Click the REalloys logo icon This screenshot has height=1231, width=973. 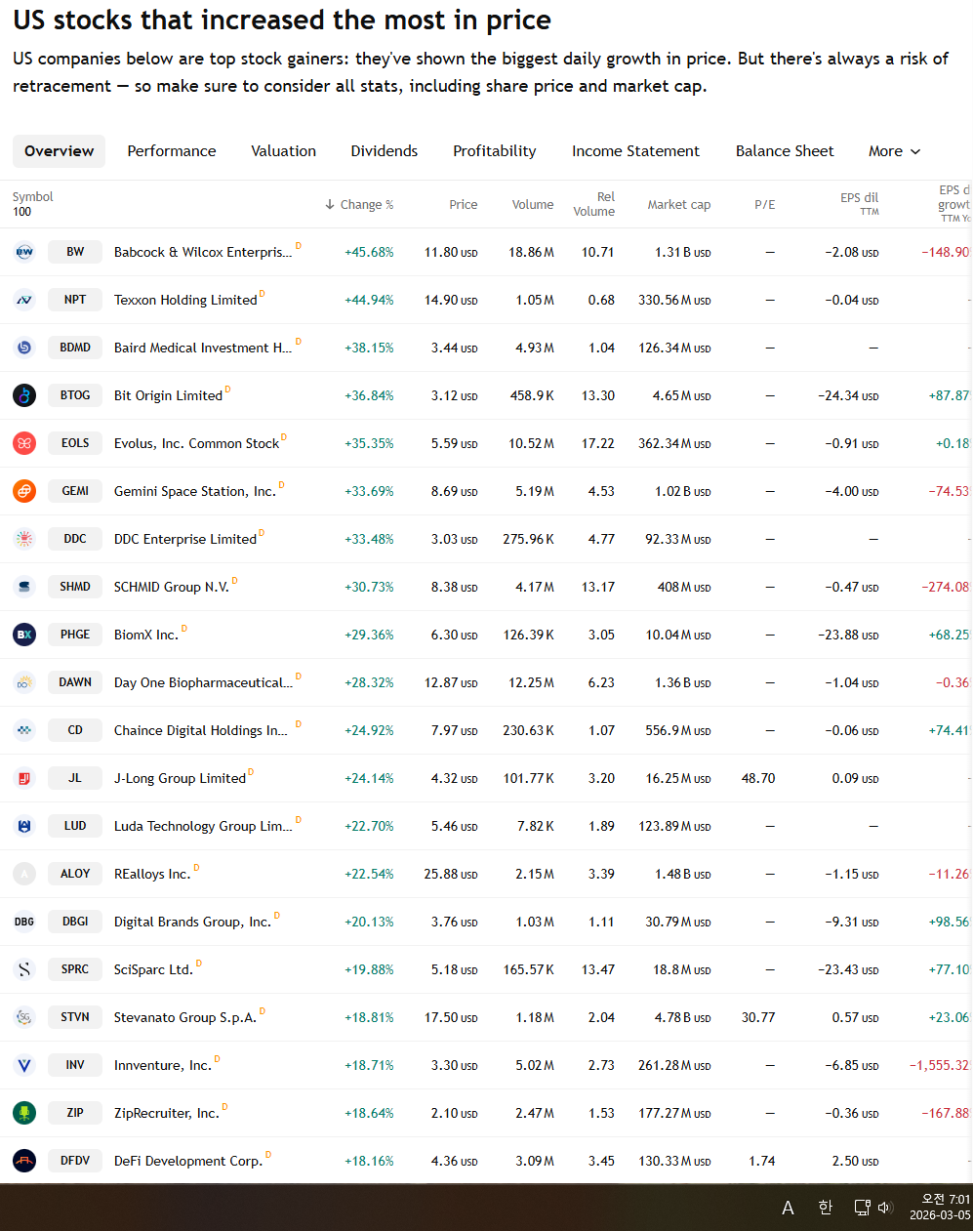tap(24, 874)
